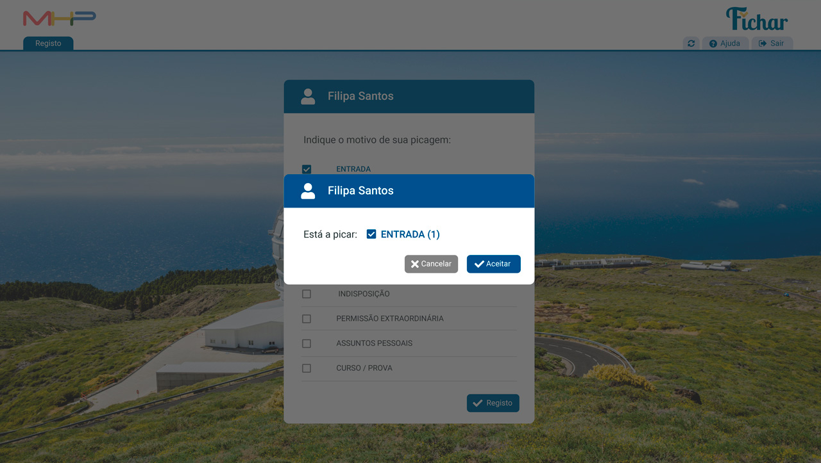Click the Sair logout button
The image size is (821, 463).
pyautogui.click(x=772, y=44)
